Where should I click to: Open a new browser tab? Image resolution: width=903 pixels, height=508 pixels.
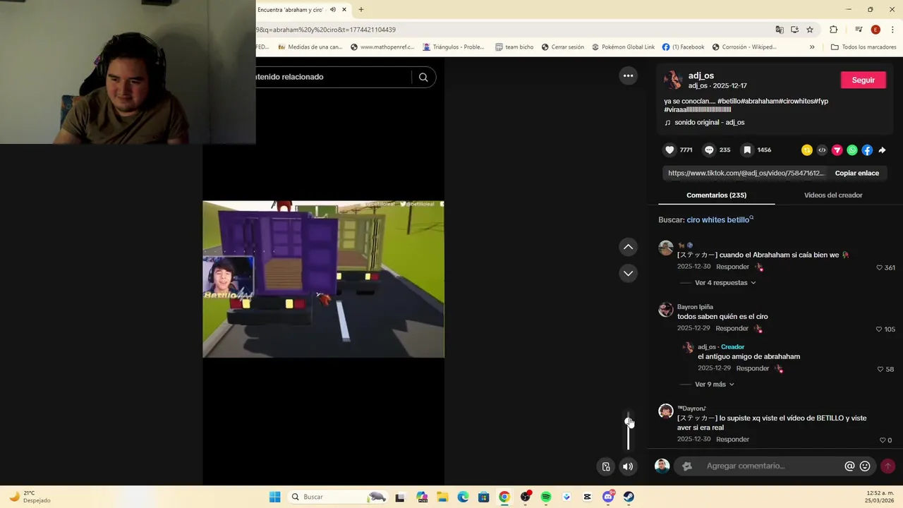pyautogui.click(x=361, y=10)
